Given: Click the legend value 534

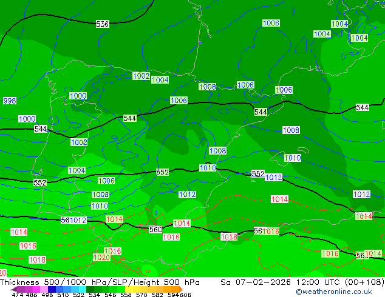Looking at the screenshot, I should click(x=94, y=295).
